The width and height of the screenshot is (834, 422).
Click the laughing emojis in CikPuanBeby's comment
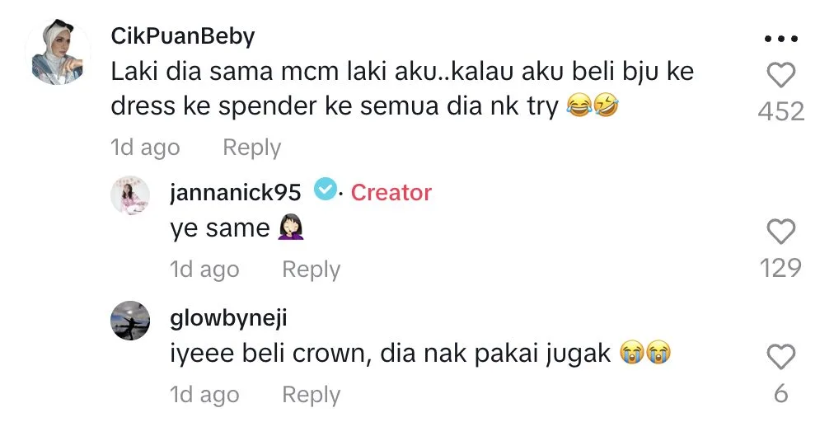pos(592,107)
